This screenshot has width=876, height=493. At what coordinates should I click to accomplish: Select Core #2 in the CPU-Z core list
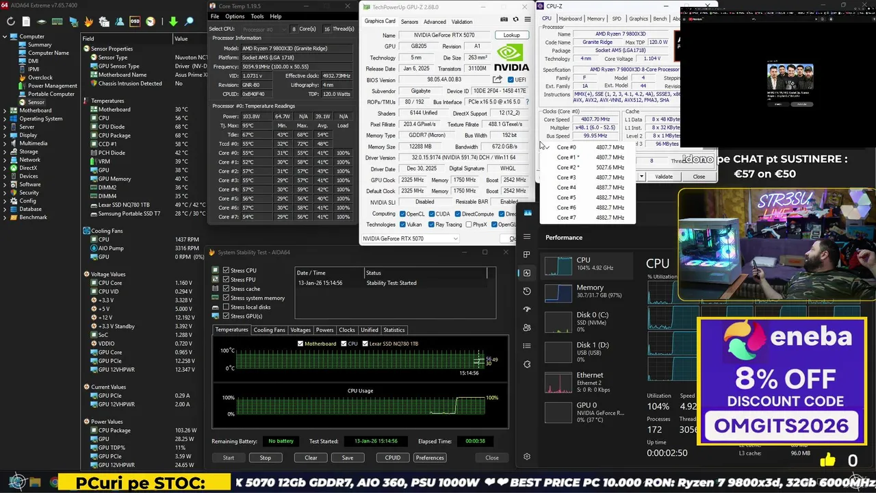coord(589,167)
